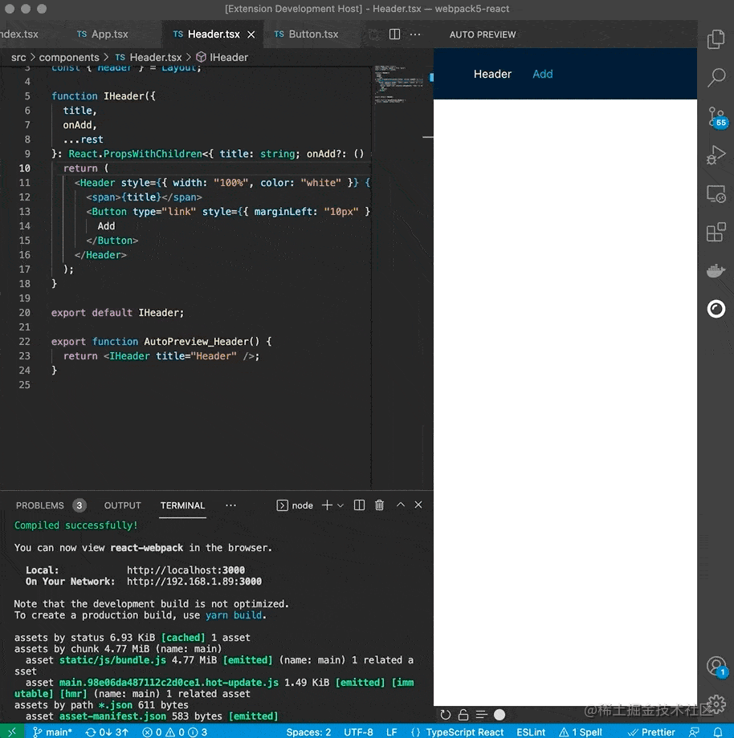View the PROBLEMS panel tab
Viewport: 734px width, 738px height.
42,505
